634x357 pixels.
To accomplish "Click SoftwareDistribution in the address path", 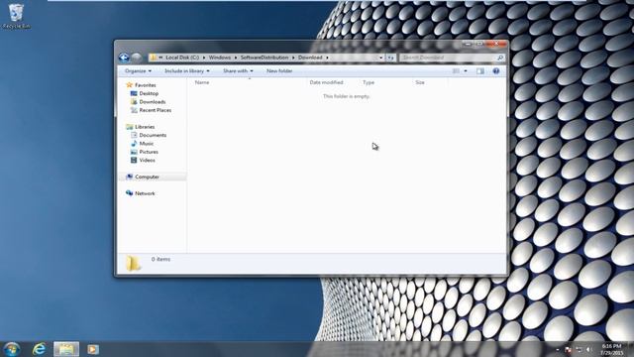I will point(264,58).
